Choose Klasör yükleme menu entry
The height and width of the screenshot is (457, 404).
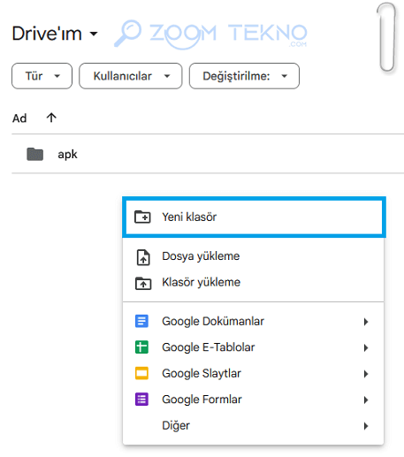click(254, 282)
